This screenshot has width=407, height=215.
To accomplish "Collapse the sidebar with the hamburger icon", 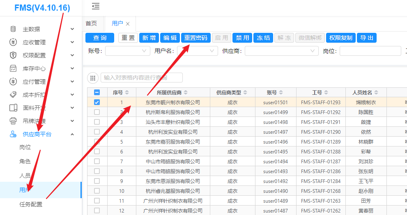I will 96,6.
